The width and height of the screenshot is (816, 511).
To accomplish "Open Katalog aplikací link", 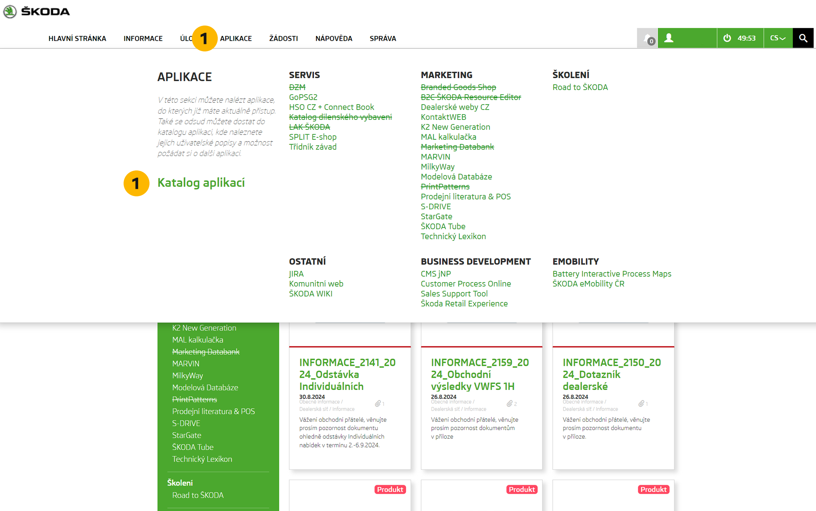I will (201, 183).
